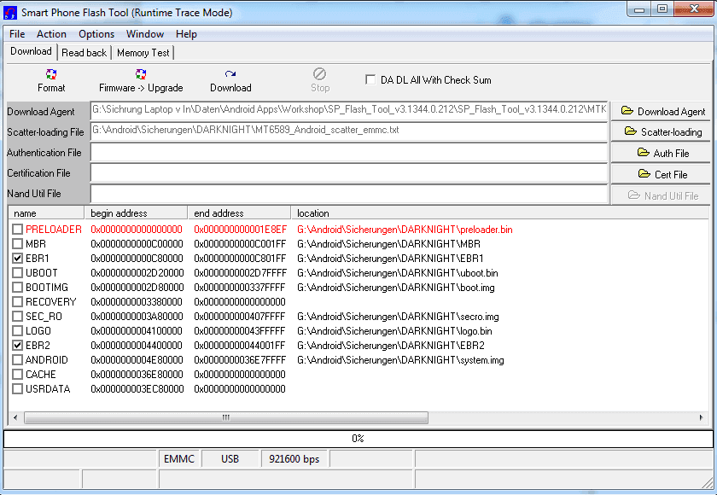
Task: Browse for a Download Agent file
Action: click(x=661, y=112)
